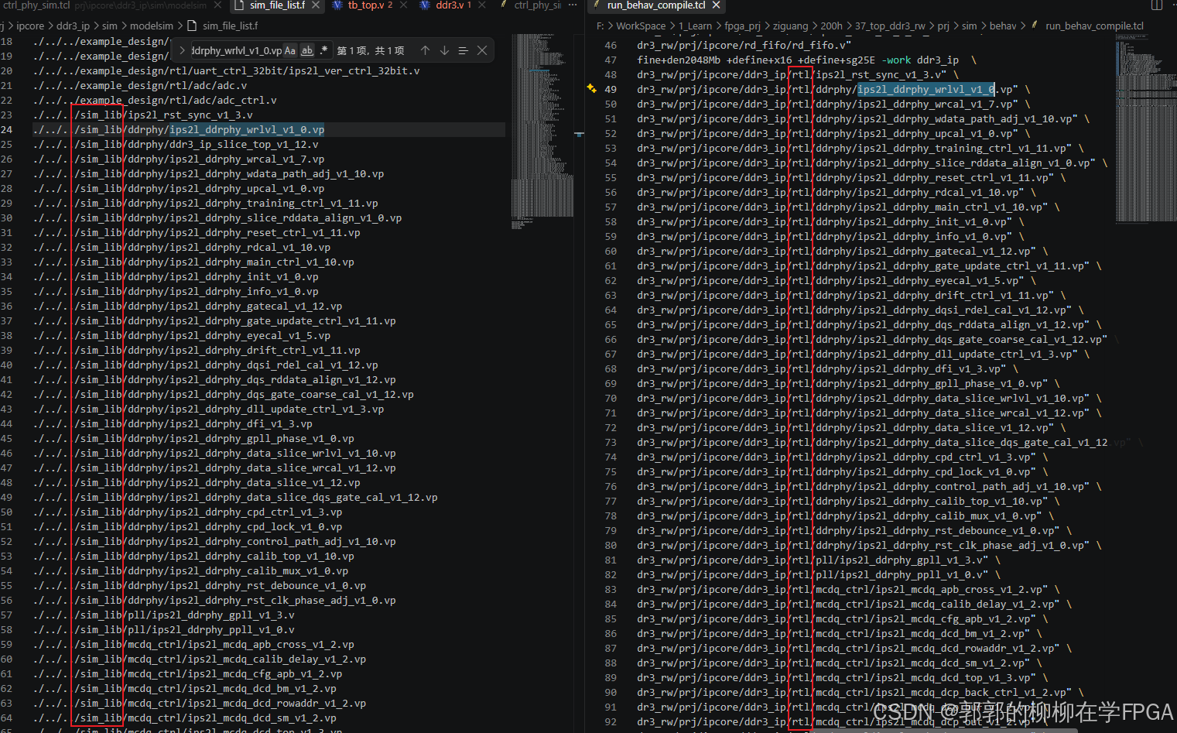Open the 1_Learn breadcrumb in right editor
This screenshot has width=1177, height=733.
(696, 26)
